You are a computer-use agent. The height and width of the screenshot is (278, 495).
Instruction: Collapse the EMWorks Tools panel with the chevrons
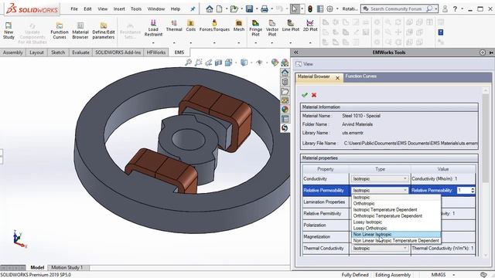(295, 53)
